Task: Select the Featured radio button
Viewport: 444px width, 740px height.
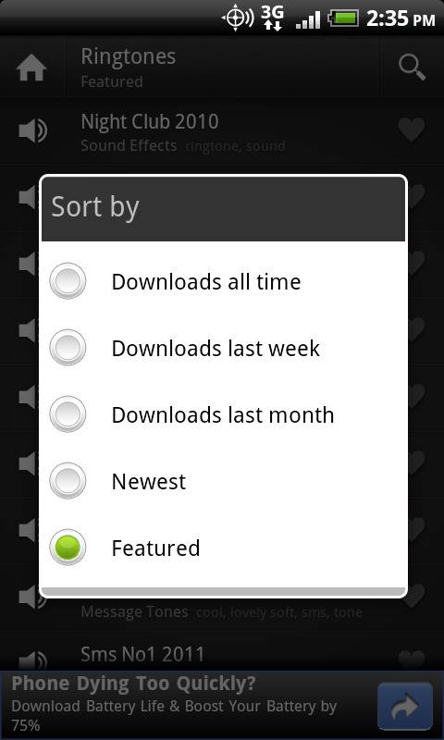Action: pos(68,548)
